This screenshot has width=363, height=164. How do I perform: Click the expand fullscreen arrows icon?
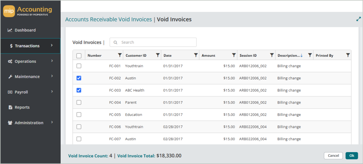(x=358, y=19)
